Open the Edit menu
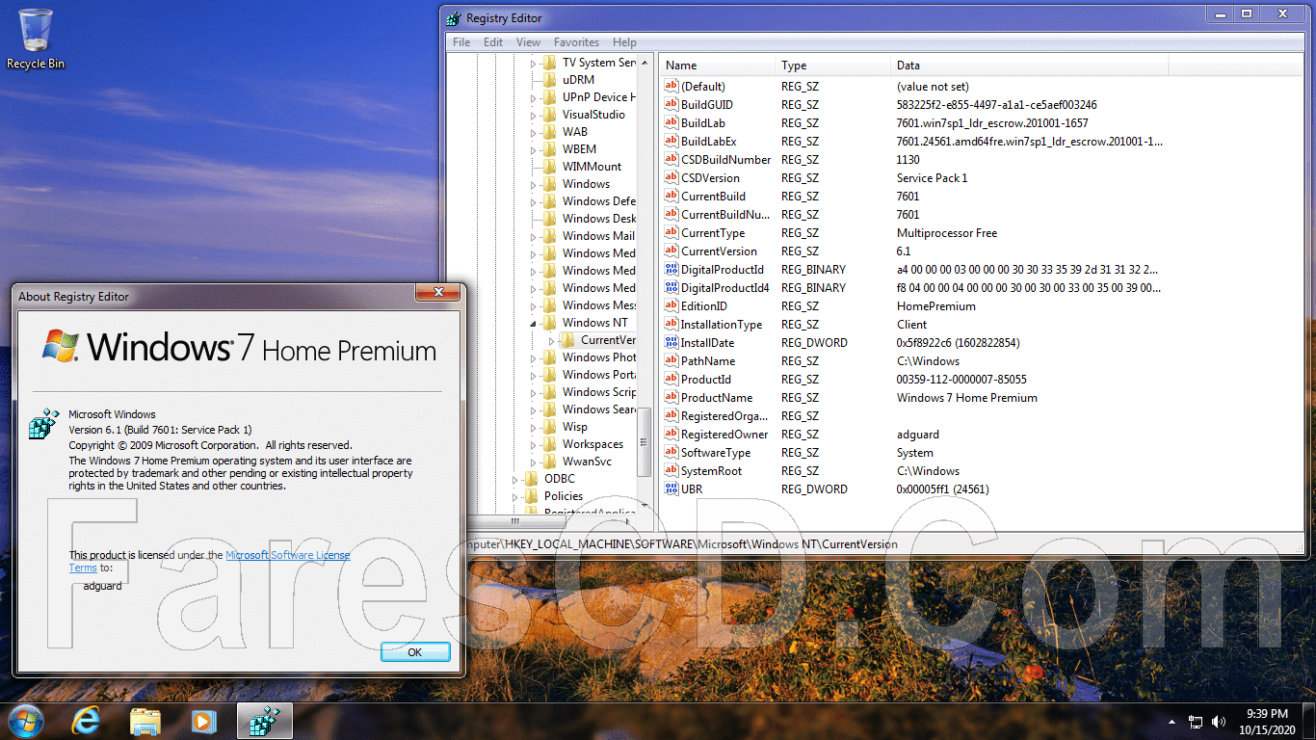The image size is (1316, 740). point(493,42)
